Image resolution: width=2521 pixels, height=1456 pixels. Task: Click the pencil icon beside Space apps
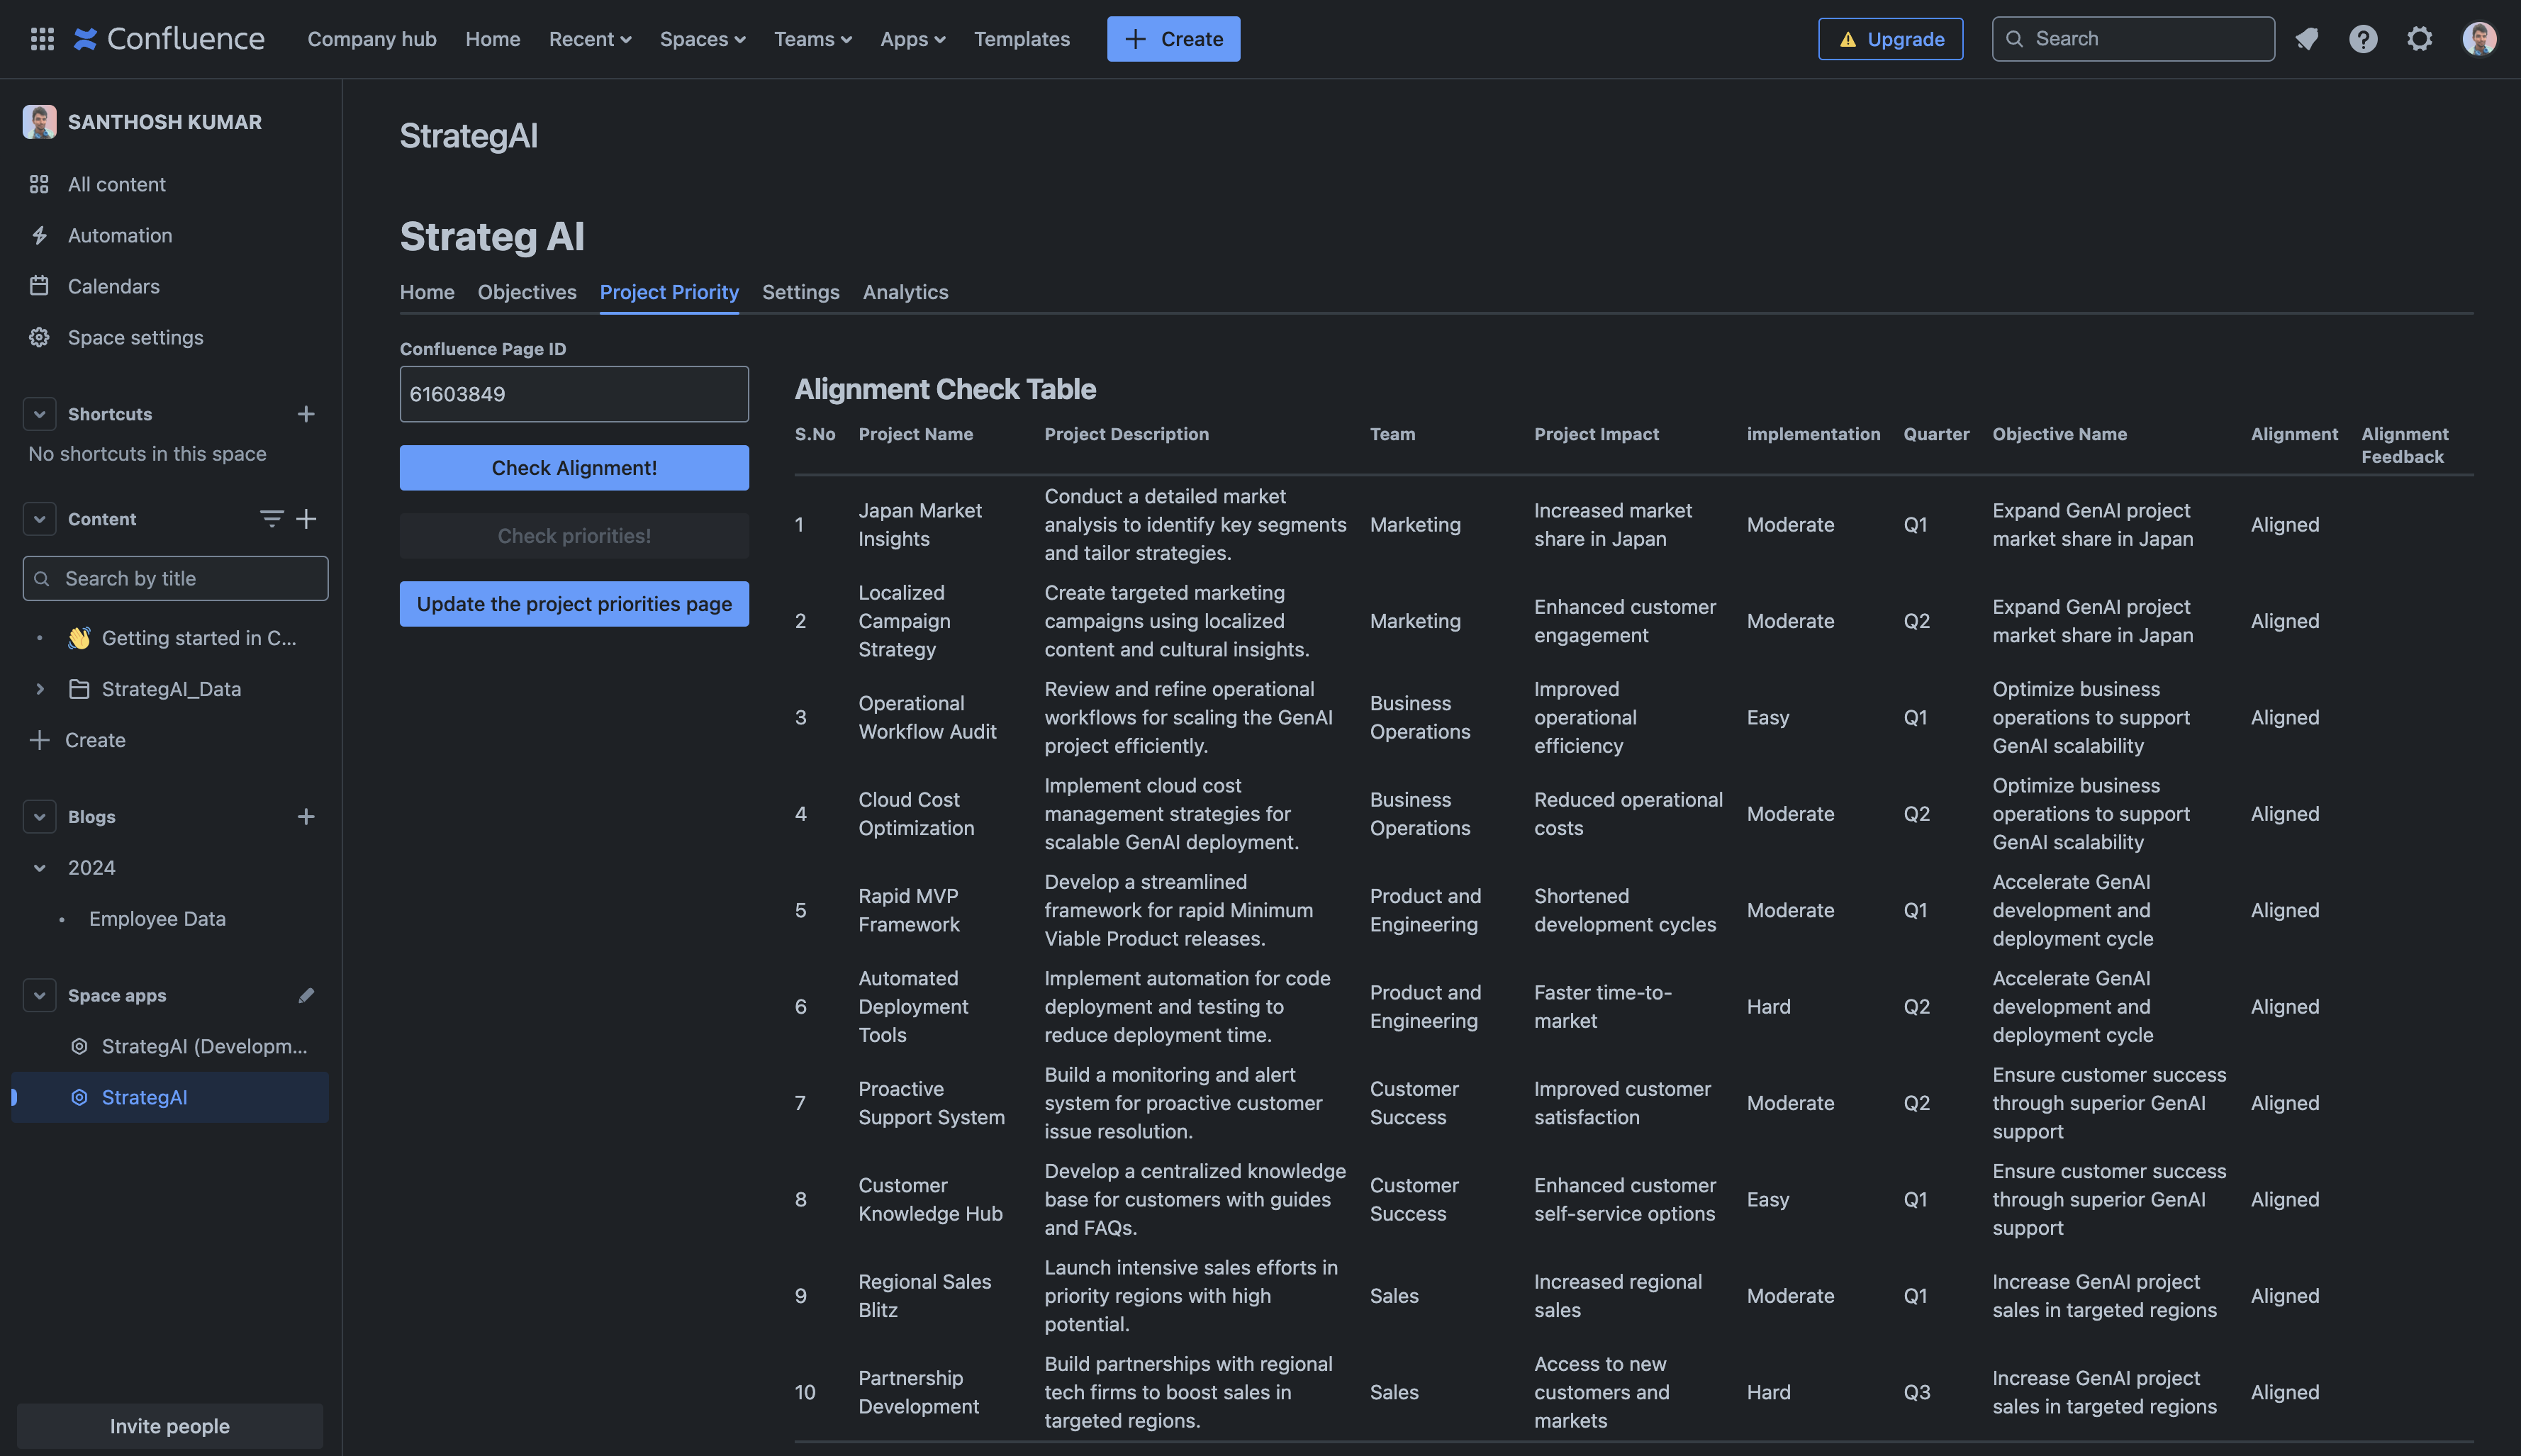306,995
